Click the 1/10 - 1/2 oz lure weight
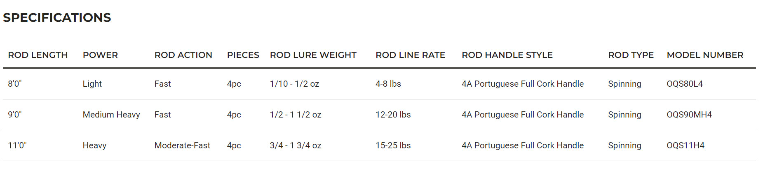Screen dimensions: 777x196 pos(294,84)
